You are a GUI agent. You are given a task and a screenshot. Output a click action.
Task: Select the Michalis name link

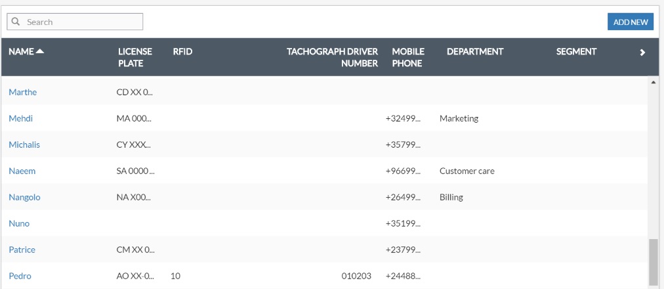pyautogui.click(x=24, y=144)
